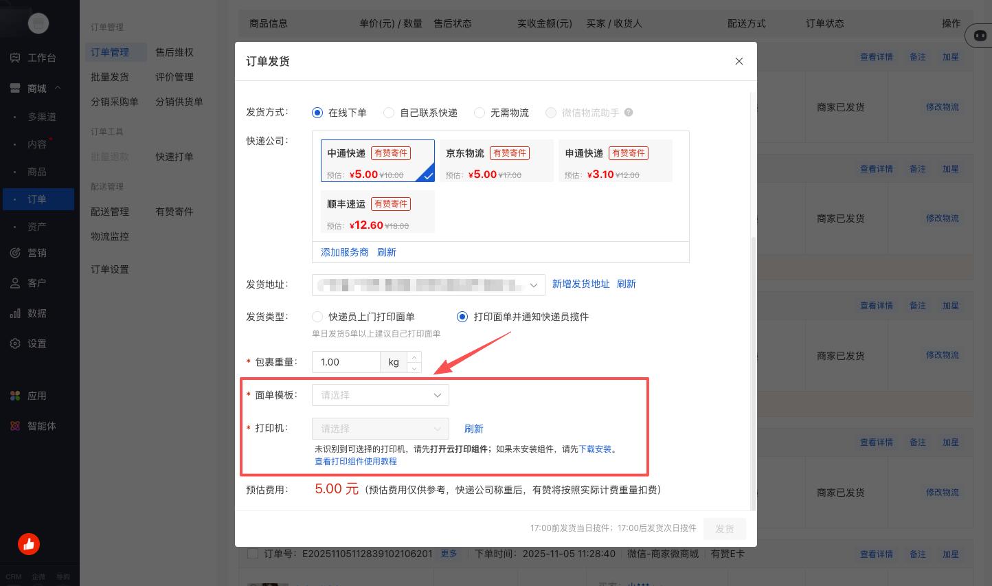Open 售后维权 in the order menu

click(x=174, y=52)
